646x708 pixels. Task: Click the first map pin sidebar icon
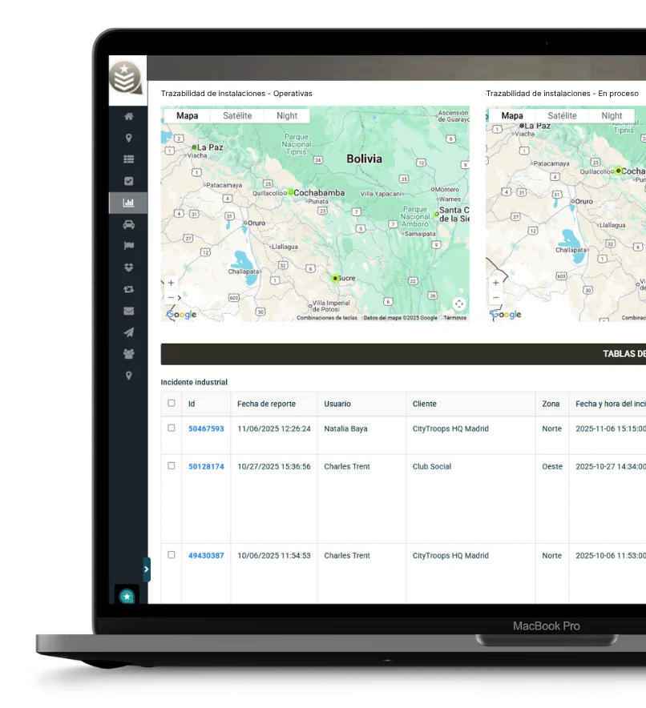tap(129, 139)
